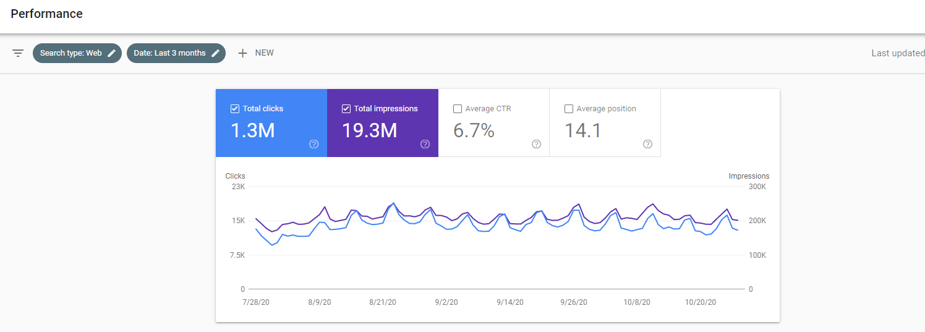Select the Average CTR 6.7% value
Viewport: 925px width, 332px height.
[474, 130]
